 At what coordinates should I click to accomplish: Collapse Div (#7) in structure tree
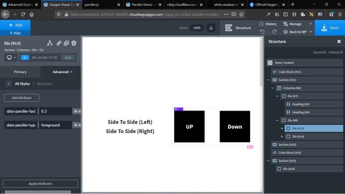pos(277,96)
